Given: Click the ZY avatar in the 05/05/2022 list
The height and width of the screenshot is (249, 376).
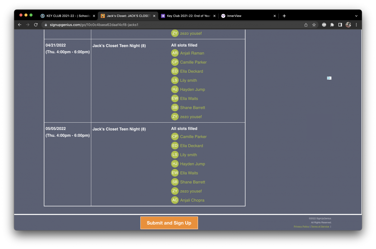Looking at the screenshot, I should coord(175,191).
